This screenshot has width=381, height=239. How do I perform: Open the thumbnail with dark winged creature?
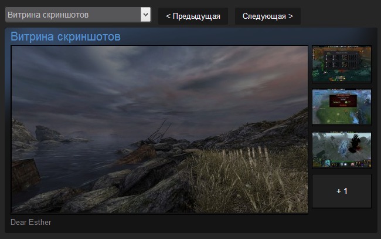[342, 150]
